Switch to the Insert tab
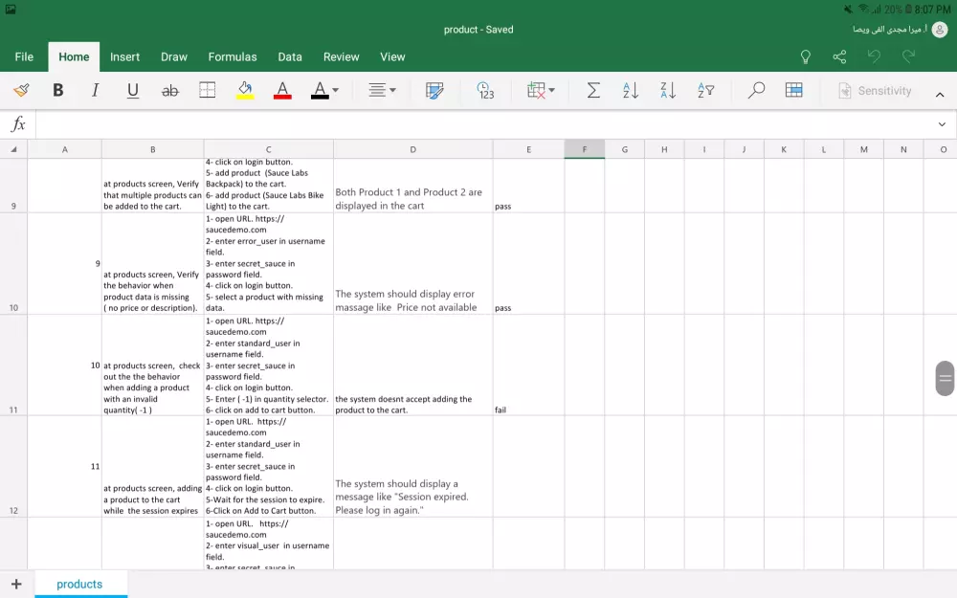Screen dimensions: 957x598 (x=124, y=57)
